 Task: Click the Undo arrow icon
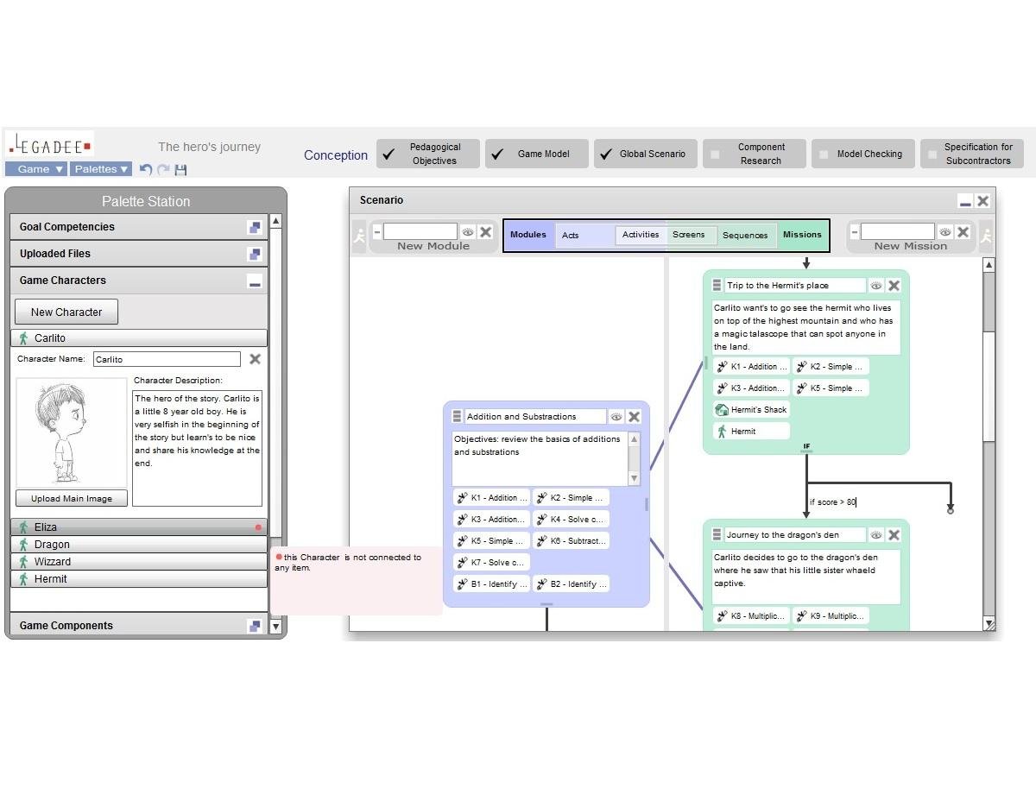pos(146,169)
